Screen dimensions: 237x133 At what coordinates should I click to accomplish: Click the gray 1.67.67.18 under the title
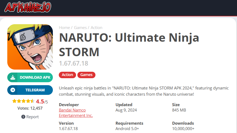[73, 63]
